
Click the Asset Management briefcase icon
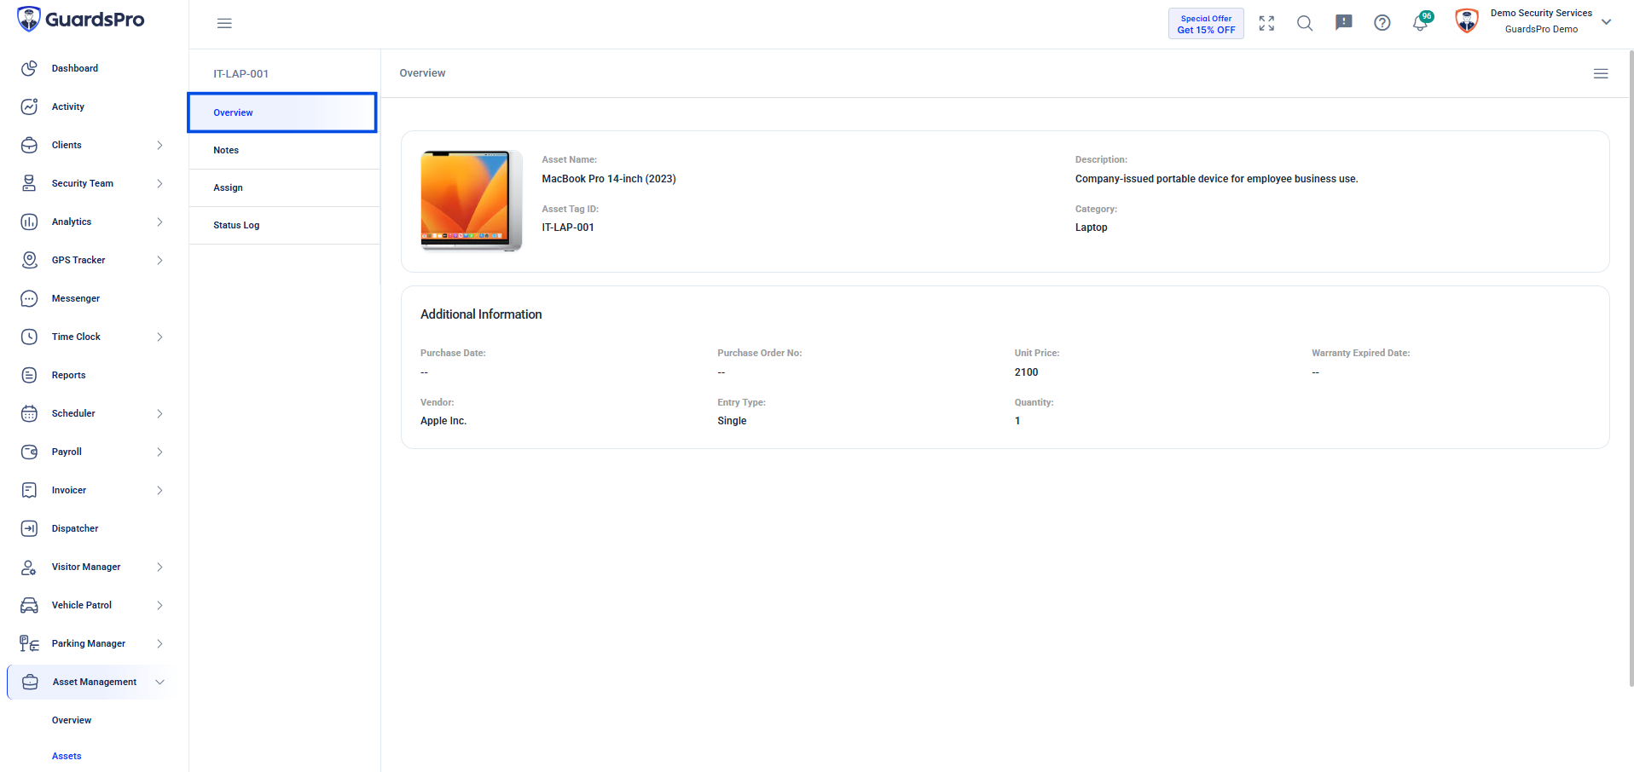(30, 682)
